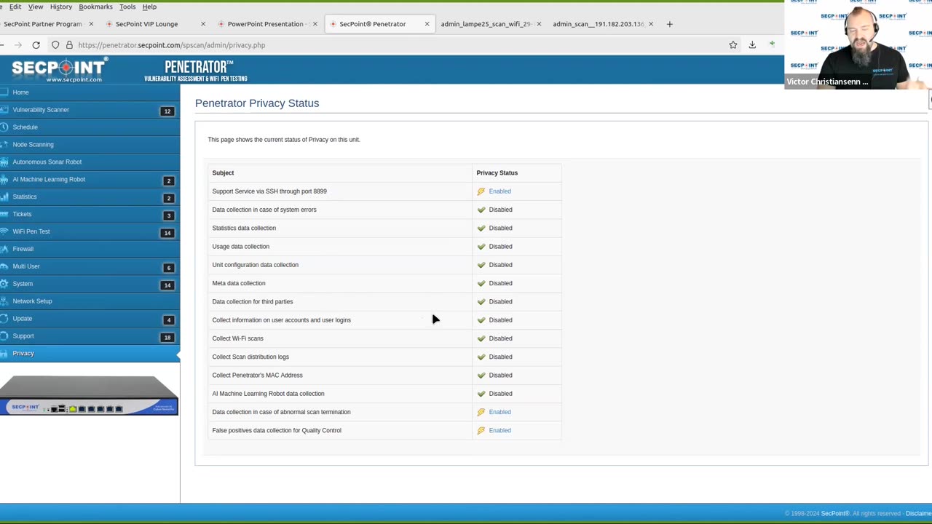The height and width of the screenshot is (524, 932).
Task: Click the checkmark icon for Collect Wi-Fi data
Action: [x=481, y=338]
